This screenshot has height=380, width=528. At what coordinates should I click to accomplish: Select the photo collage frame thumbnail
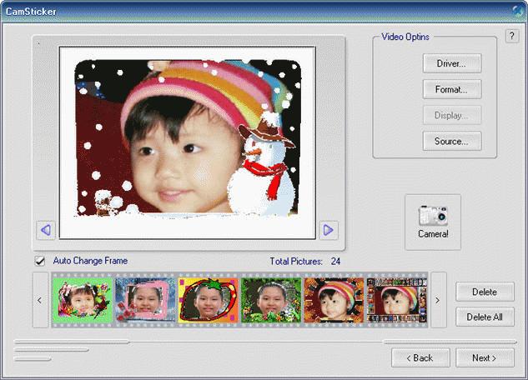pos(397,300)
